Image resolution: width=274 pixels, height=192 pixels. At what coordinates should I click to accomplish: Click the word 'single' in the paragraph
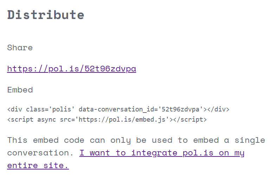[x=250, y=141]
